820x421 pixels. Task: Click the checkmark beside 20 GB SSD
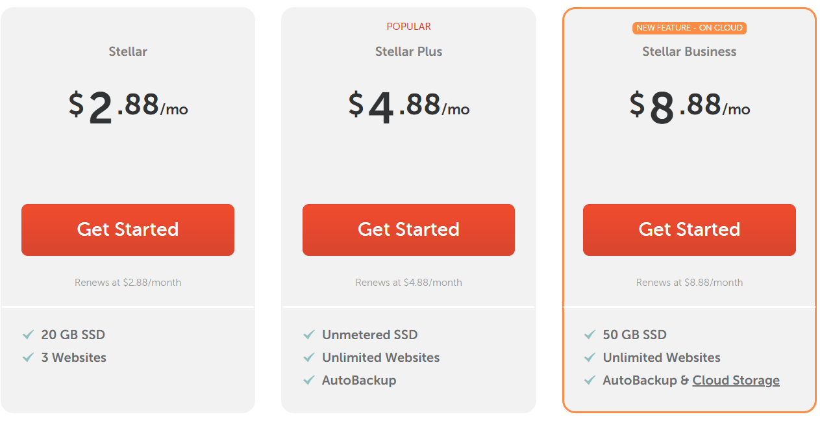coord(28,335)
